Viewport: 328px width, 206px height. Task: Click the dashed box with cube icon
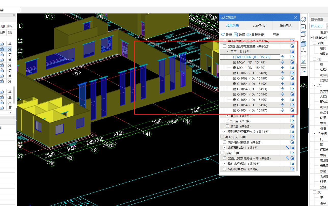303,61
